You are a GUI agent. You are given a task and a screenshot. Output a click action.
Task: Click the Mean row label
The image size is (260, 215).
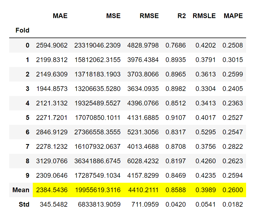(21, 190)
